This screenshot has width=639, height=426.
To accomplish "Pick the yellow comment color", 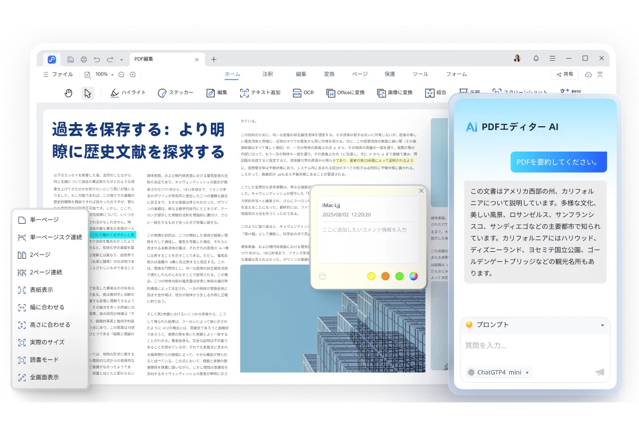I will point(371,276).
